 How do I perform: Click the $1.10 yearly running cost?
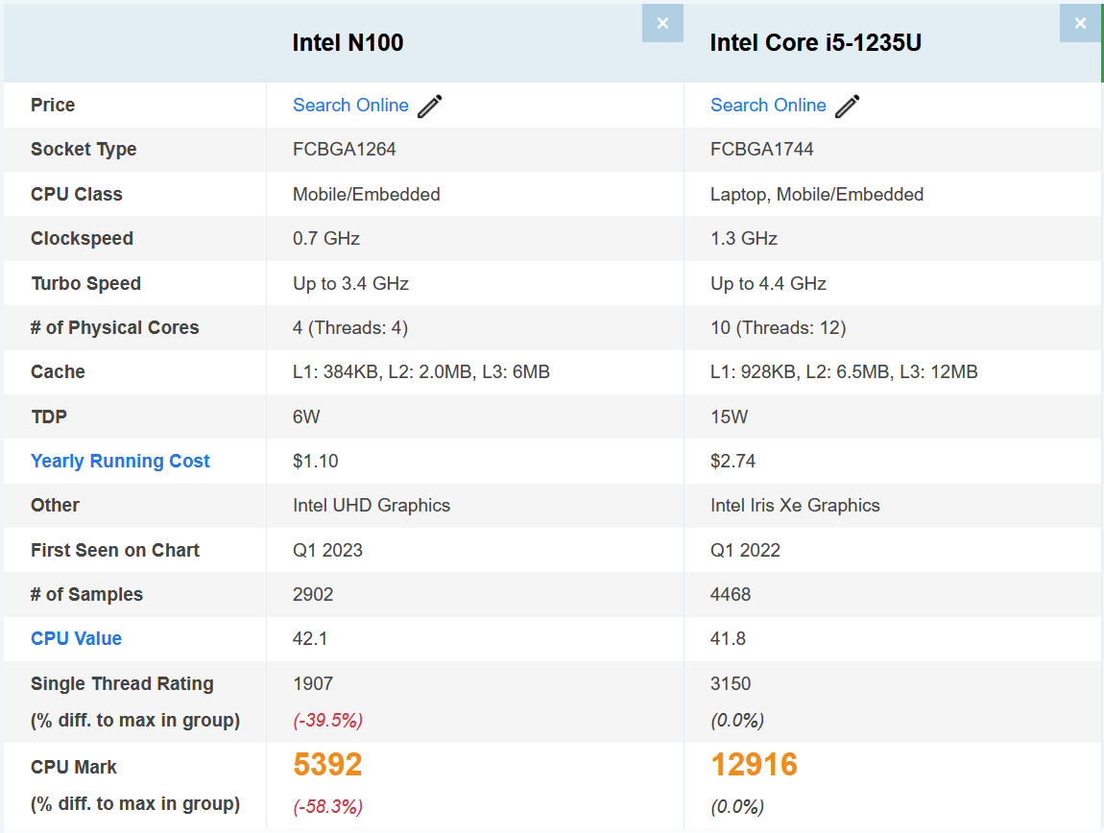point(316,462)
